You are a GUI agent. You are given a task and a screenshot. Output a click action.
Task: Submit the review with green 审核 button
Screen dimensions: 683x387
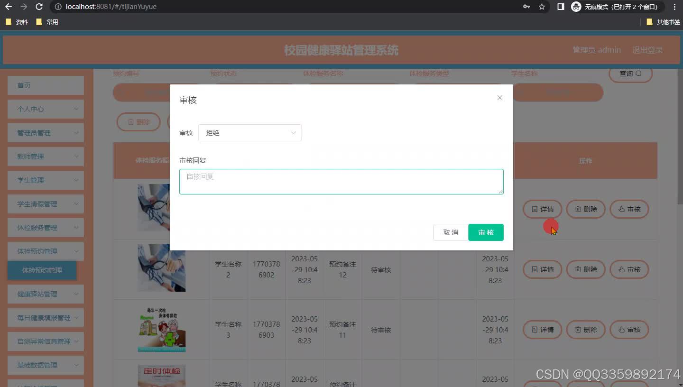[x=486, y=232]
